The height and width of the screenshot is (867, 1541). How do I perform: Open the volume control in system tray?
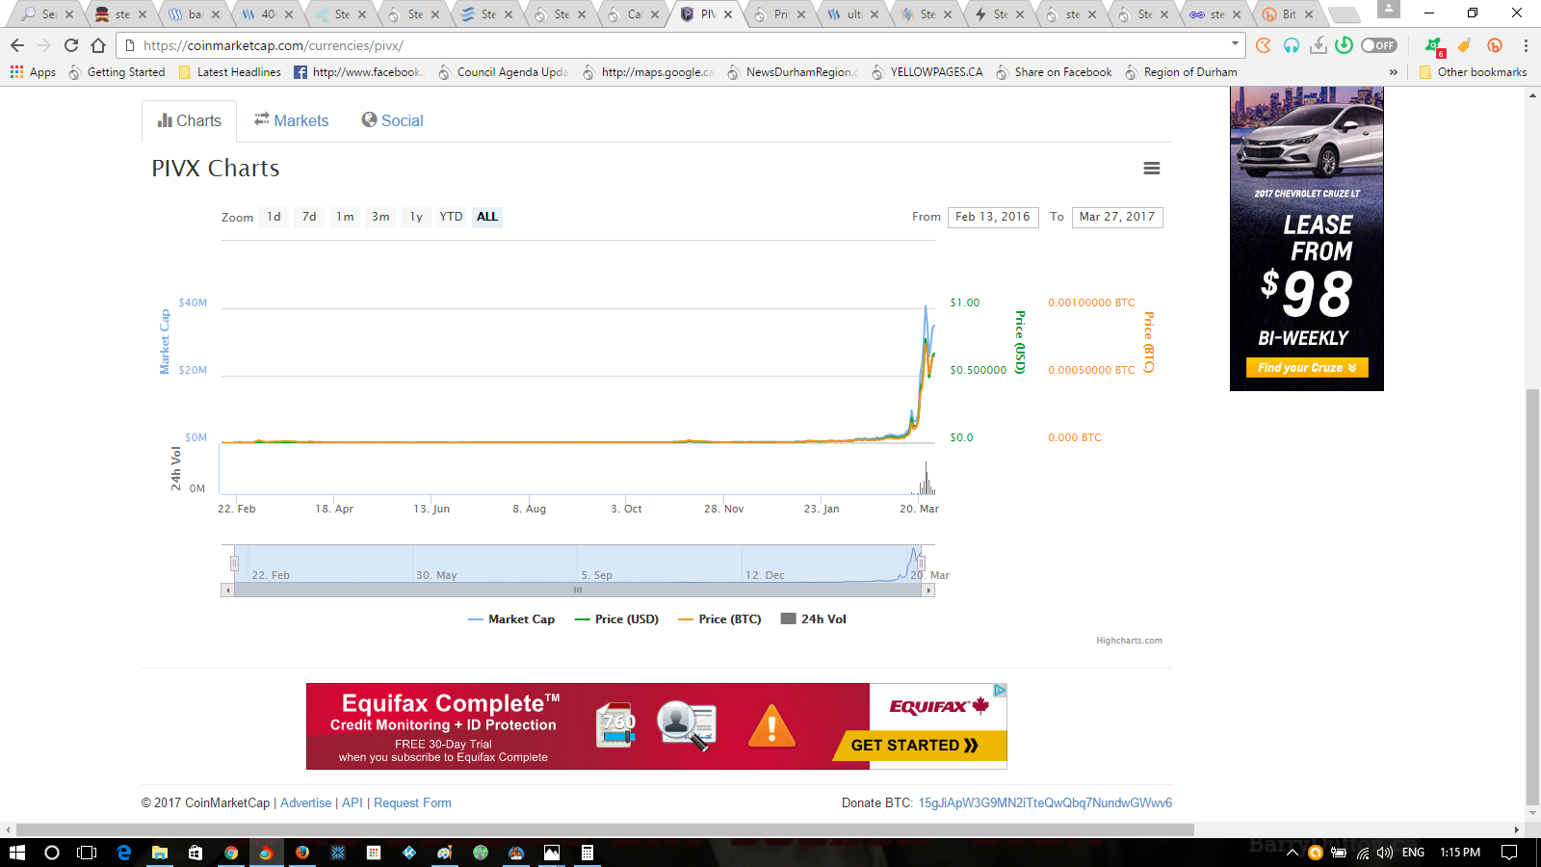point(1385,853)
